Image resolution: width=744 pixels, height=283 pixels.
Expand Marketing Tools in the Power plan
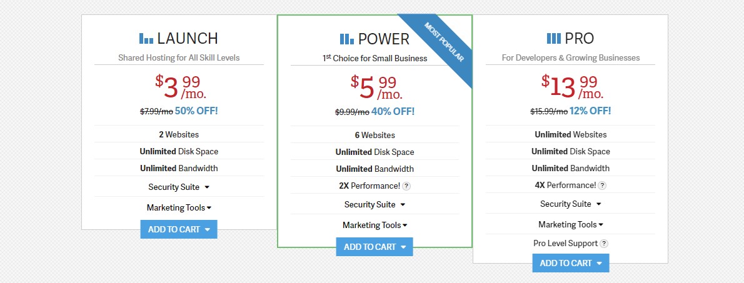click(x=375, y=225)
